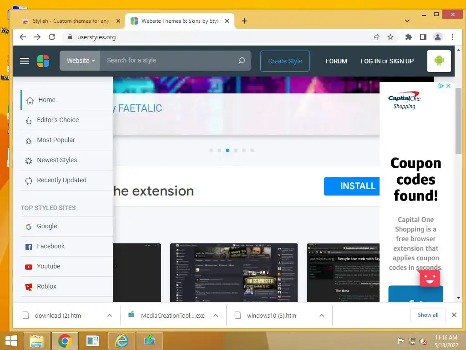The width and height of the screenshot is (466, 350).
Task: Click the network tray icon
Action: [412, 341]
